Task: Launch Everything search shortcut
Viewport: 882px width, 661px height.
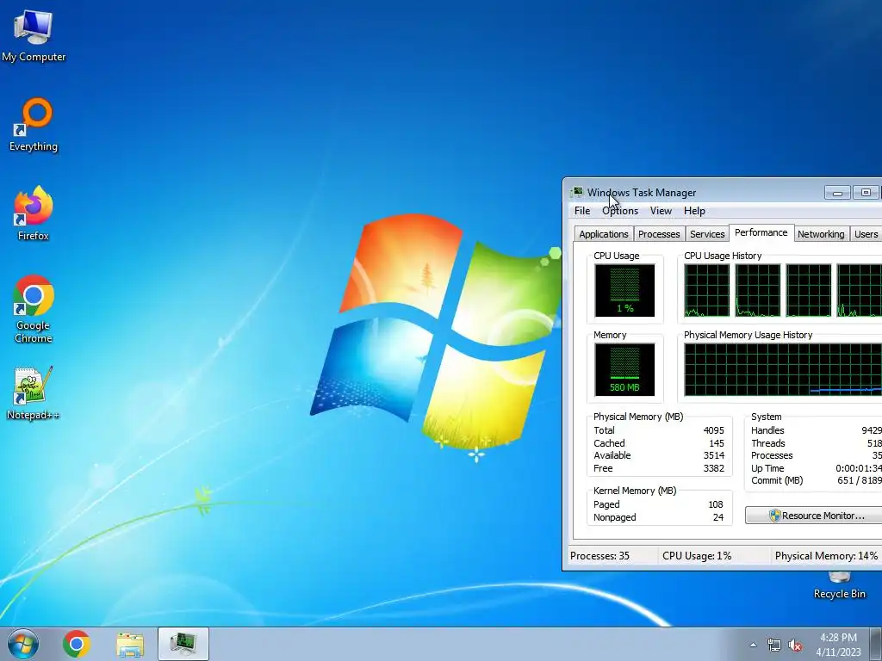Action: click(34, 126)
